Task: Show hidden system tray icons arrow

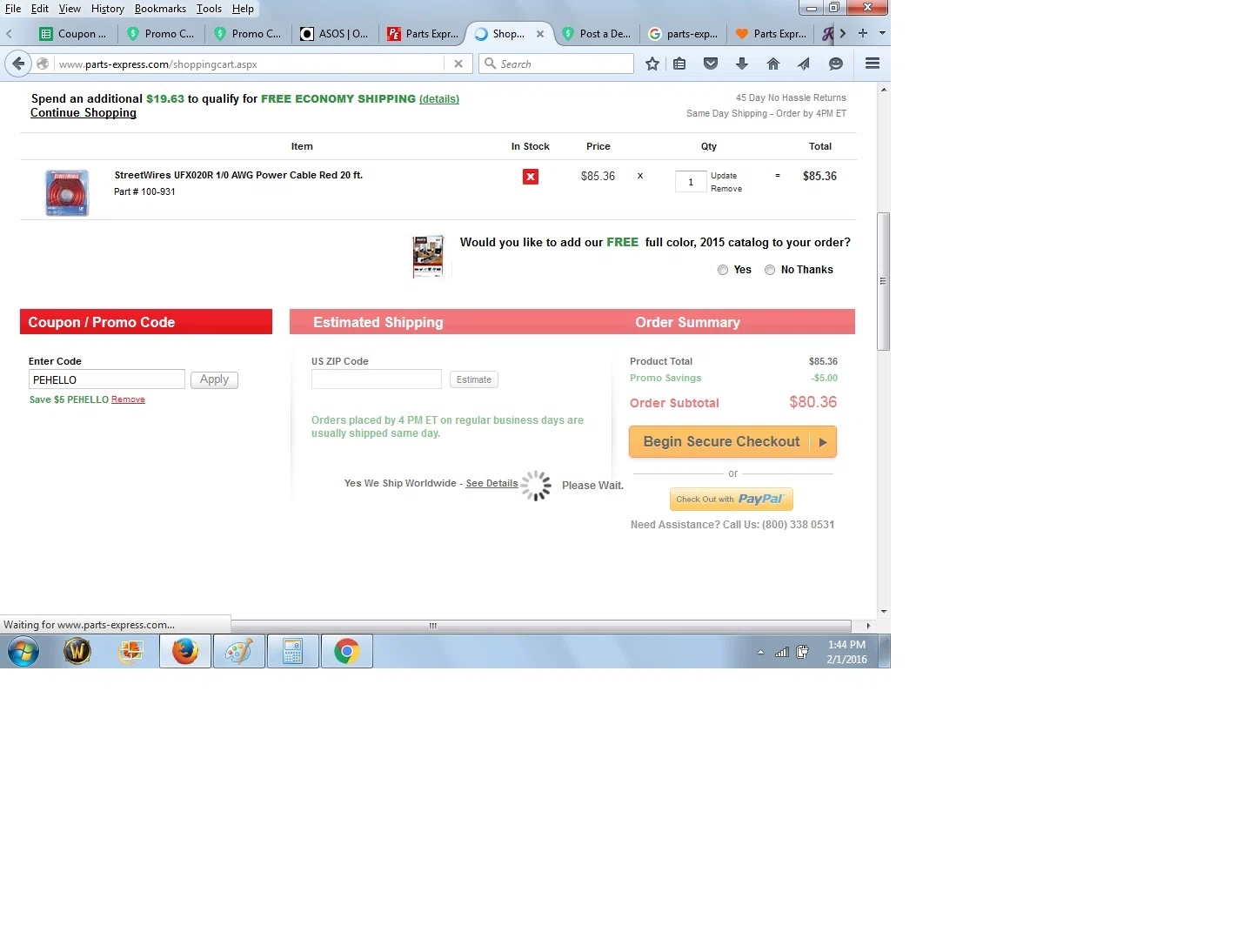Action: pyautogui.click(x=760, y=652)
